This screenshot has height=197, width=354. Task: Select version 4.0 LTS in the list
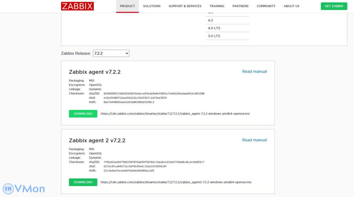click(227, 28)
